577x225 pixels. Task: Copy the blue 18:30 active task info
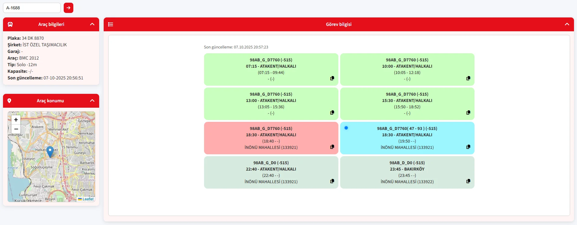[x=468, y=147]
